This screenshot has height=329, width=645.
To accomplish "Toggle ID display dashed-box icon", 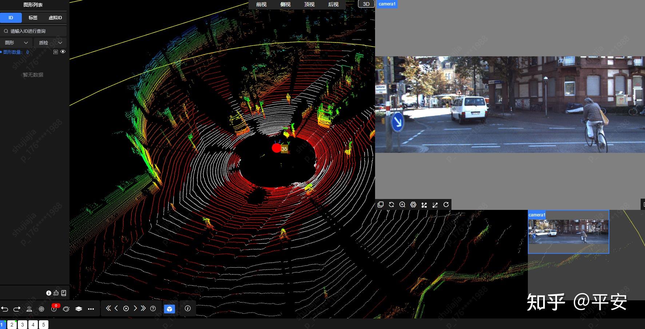I will [56, 52].
